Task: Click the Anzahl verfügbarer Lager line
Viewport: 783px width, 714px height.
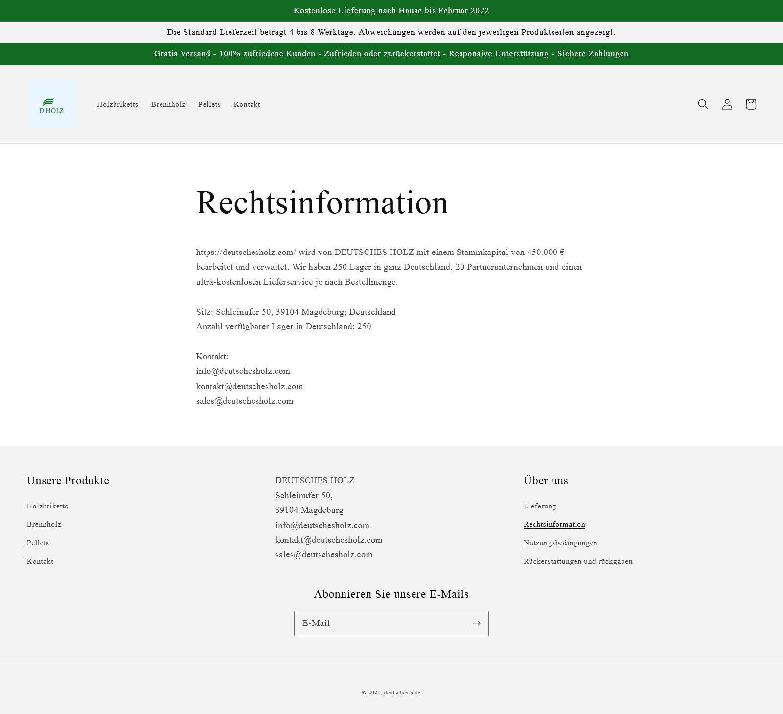Action: [x=284, y=326]
